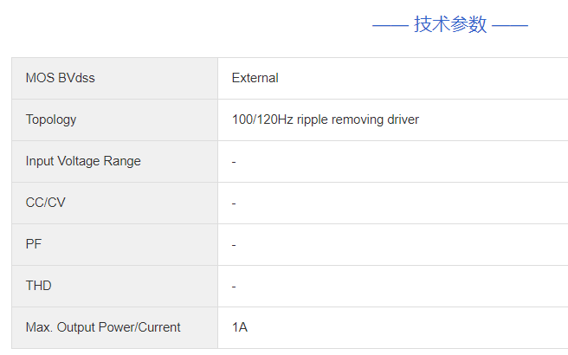Click the 'Max. Output' text in last row
Image resolution: width=568 pixels, height=355 pixels.
[60, 327]
